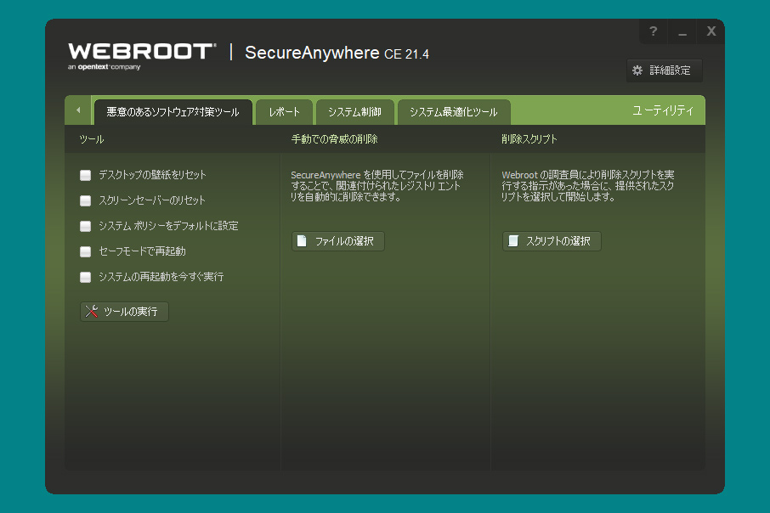Viewport: 770px width, 513px height.
Task: Click the 手動での脅威の削除 header
Action: tap(334, 139)
